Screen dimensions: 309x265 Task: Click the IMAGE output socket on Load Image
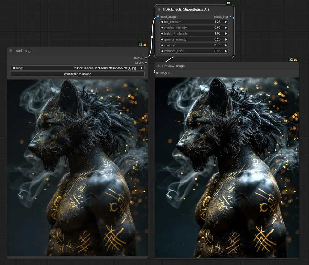tap(146, 58)
